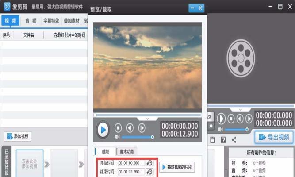This screenshot has height=177, width=295.
Task: Open the 字幕特效 tab
Action: tap(51, 21)
